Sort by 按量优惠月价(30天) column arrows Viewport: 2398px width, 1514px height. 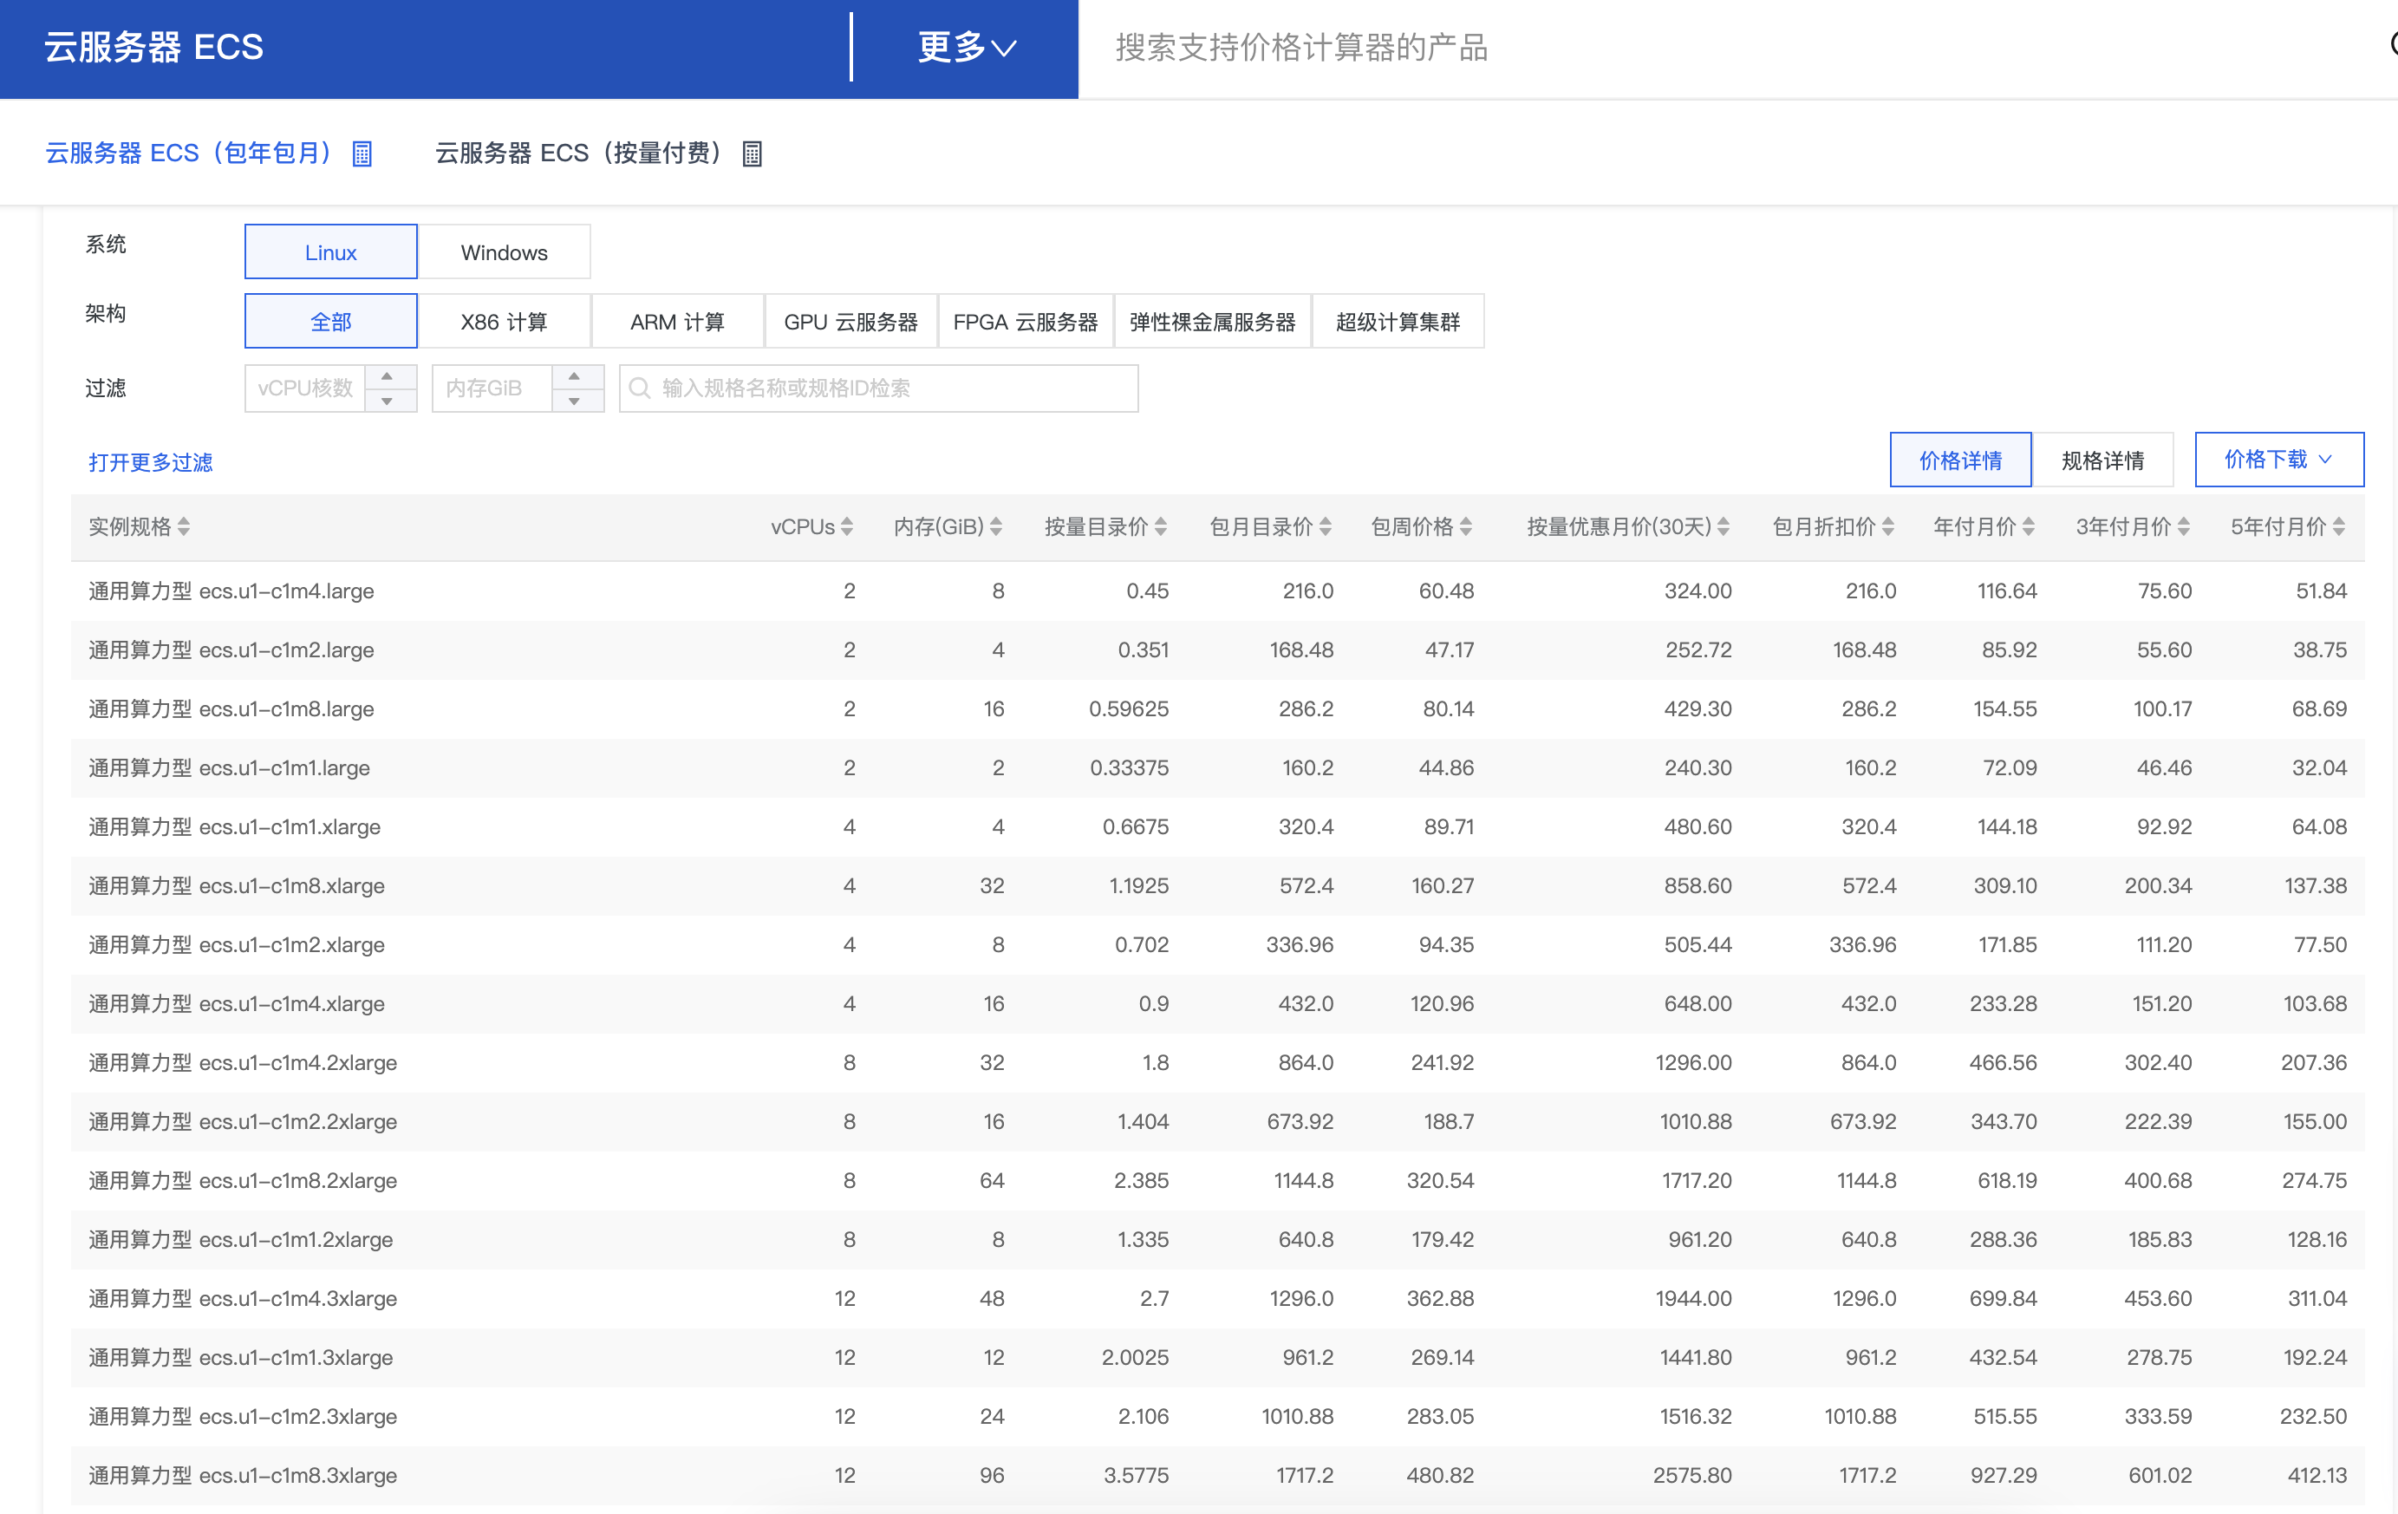pos(1724,527)
